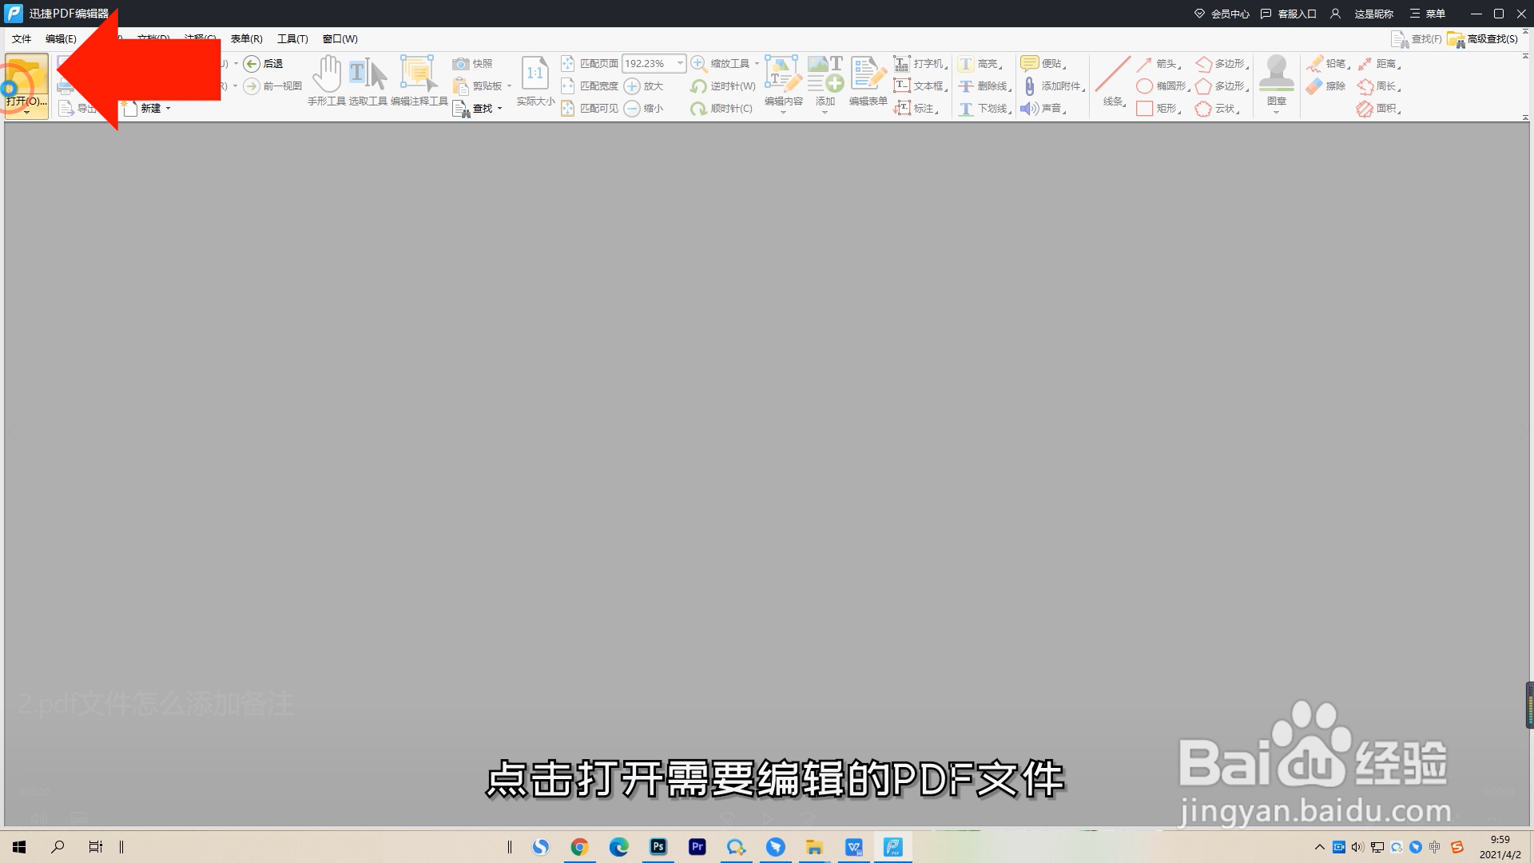
Task: Expand the New (新建) dropdown arrow
Action: tap(168, 109)
